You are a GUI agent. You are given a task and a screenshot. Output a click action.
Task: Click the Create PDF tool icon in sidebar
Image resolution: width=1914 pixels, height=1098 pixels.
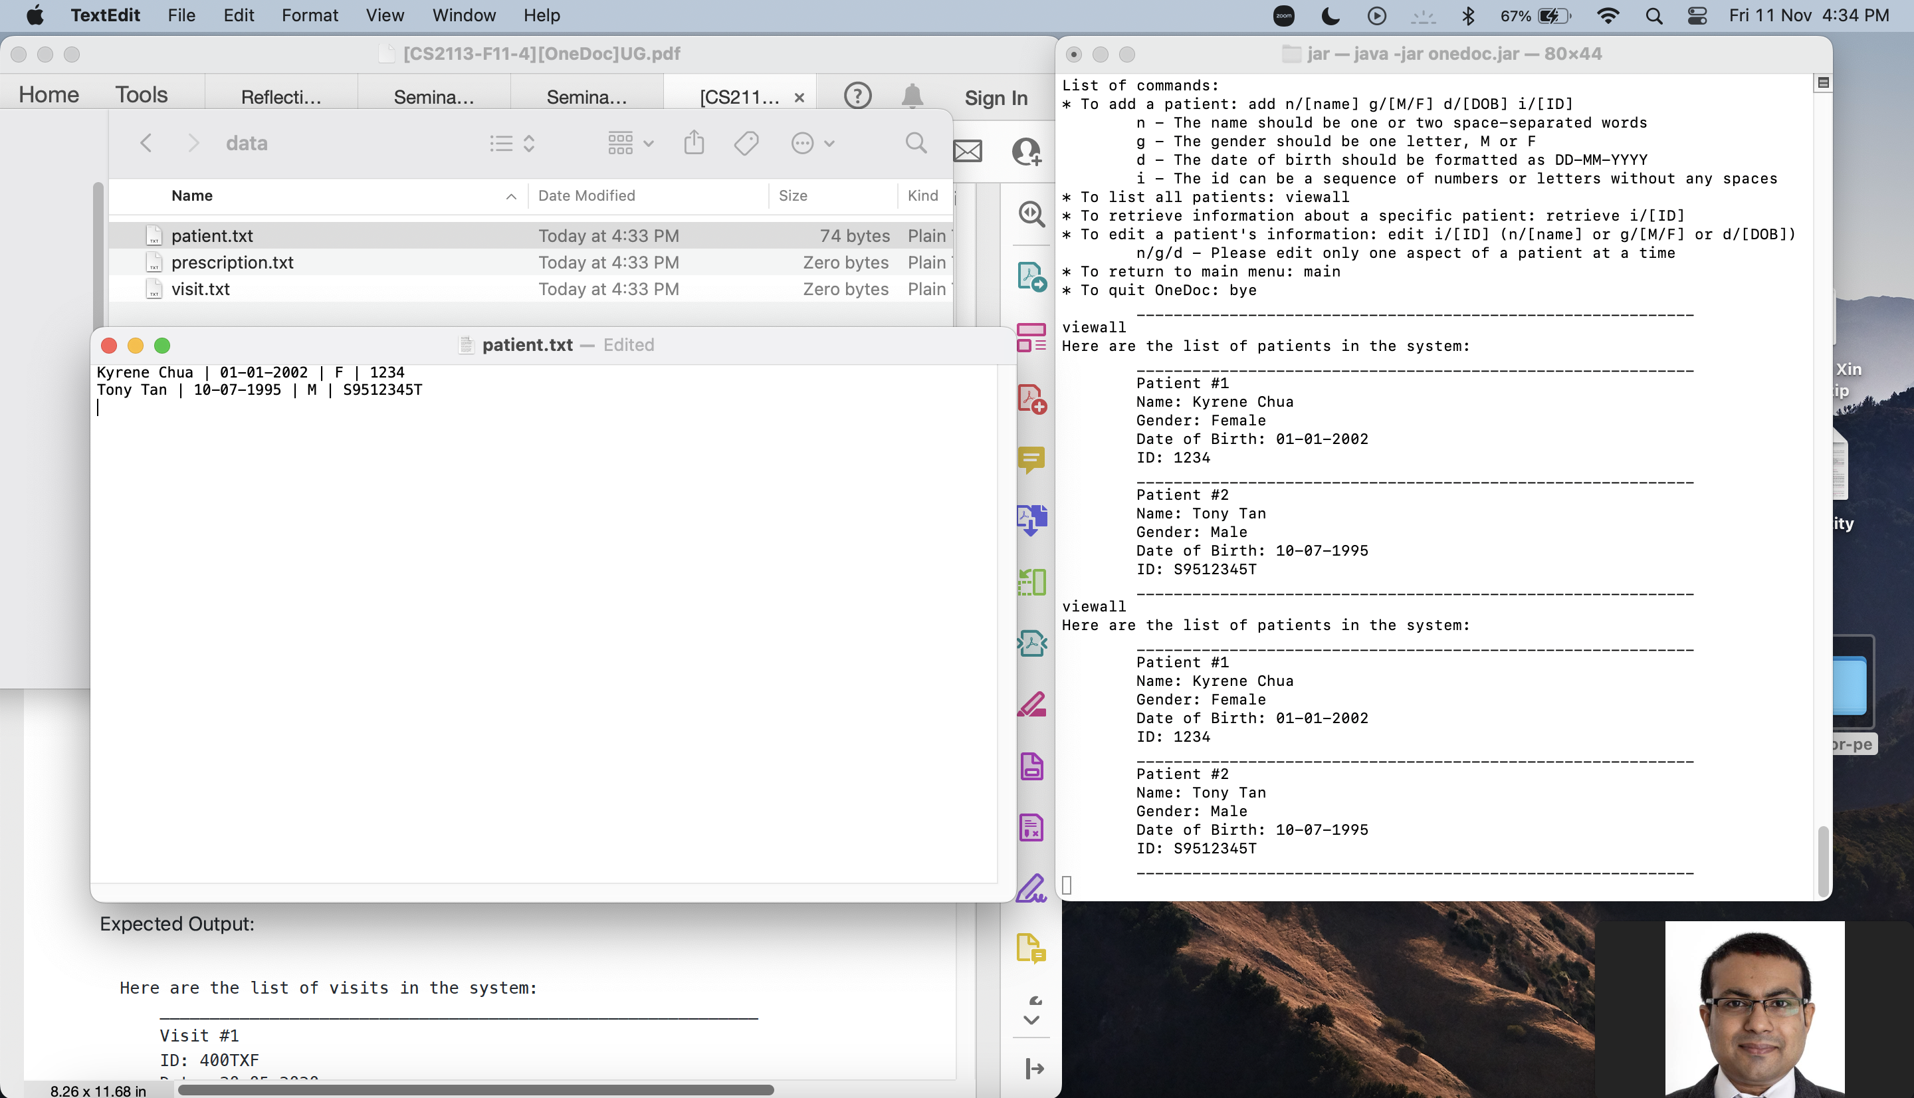click(x=1031, y=399)
